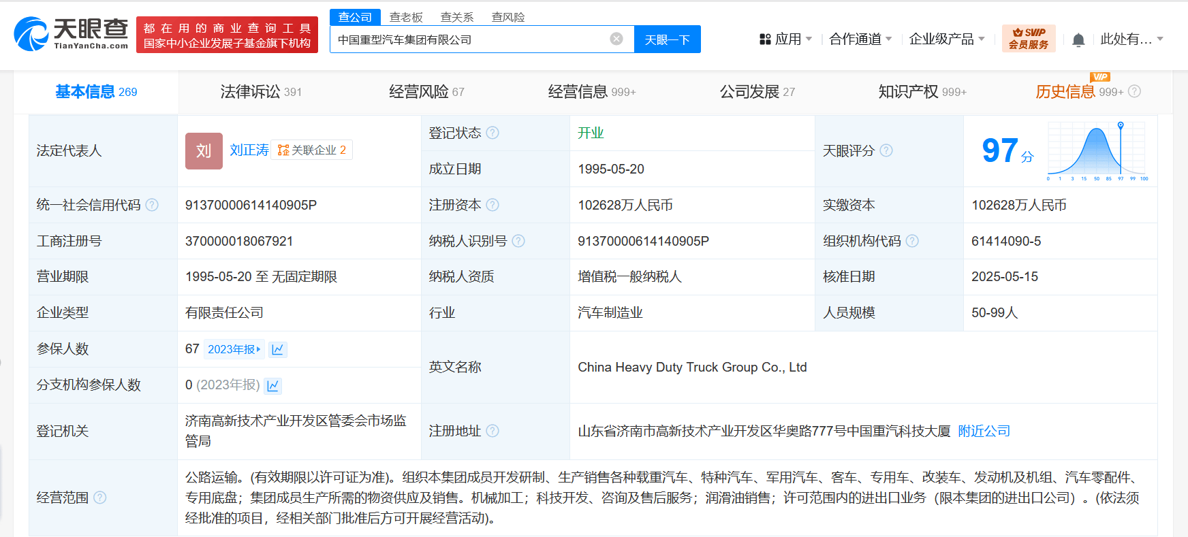The height and width of the screenshot is (537, 1188).
Task: Select the English name China Heavy Duty Truck Group
Action: coord(692,368)
